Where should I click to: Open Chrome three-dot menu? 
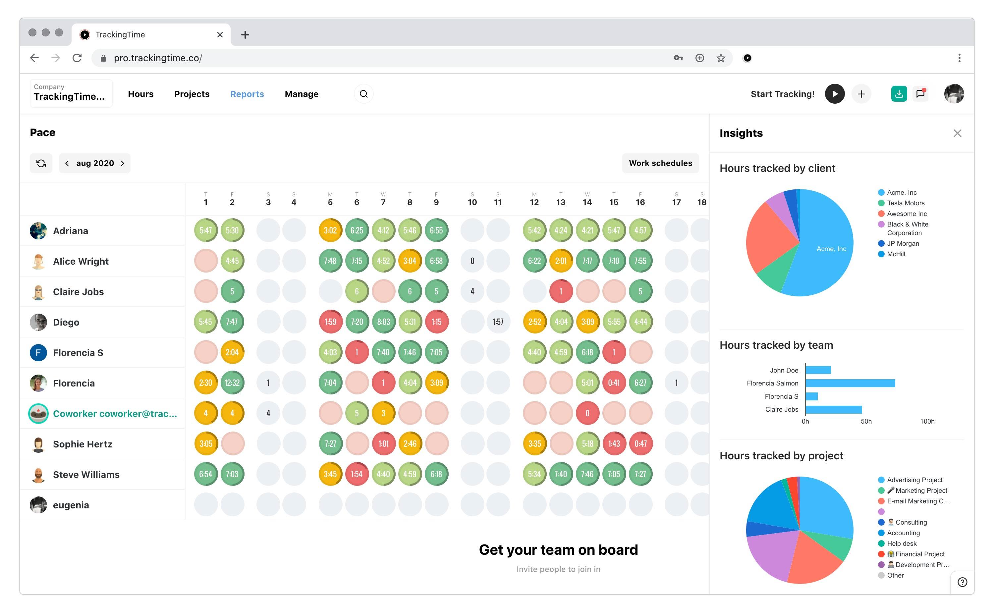(x=959, y=58)
